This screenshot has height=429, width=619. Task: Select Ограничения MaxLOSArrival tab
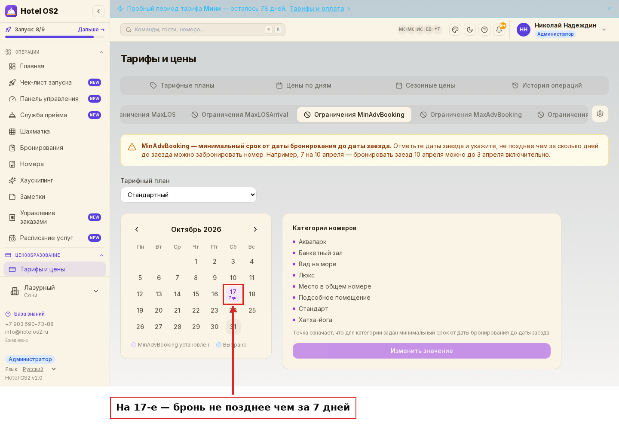click(240, 115)
